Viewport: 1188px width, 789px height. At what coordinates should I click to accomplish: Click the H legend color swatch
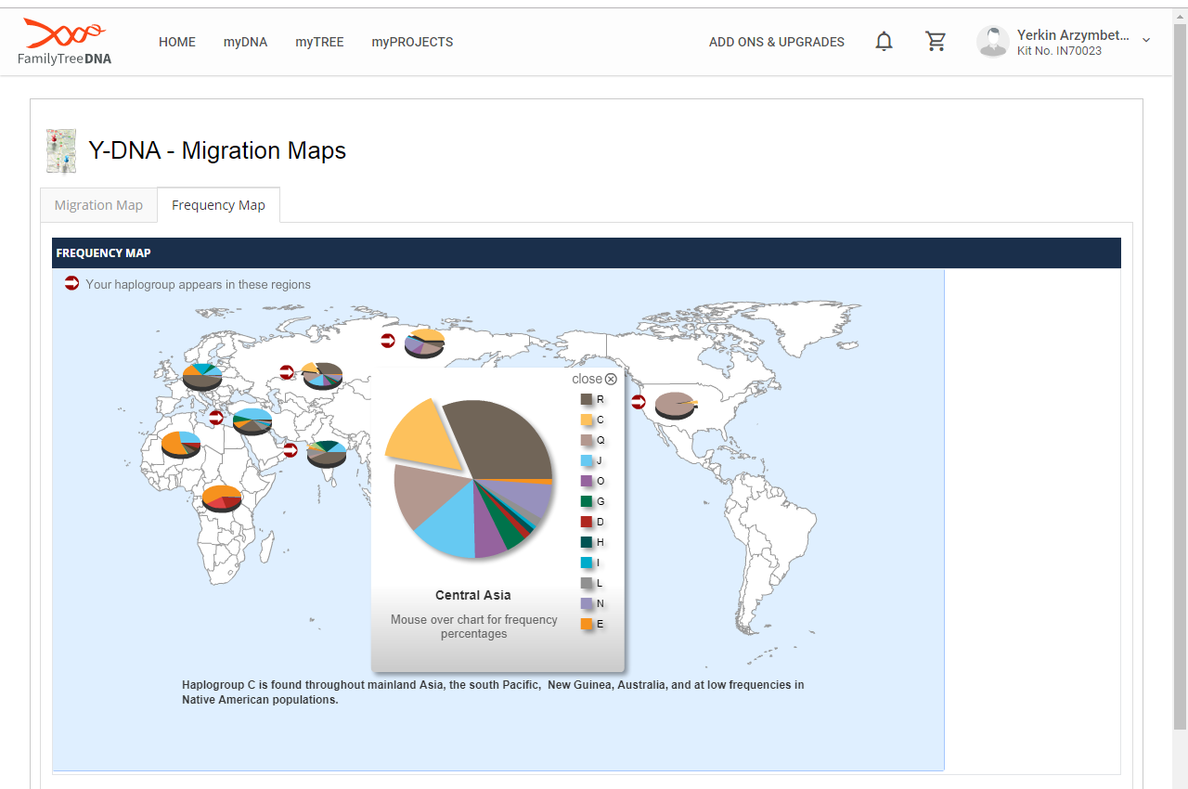coord(587,542)
